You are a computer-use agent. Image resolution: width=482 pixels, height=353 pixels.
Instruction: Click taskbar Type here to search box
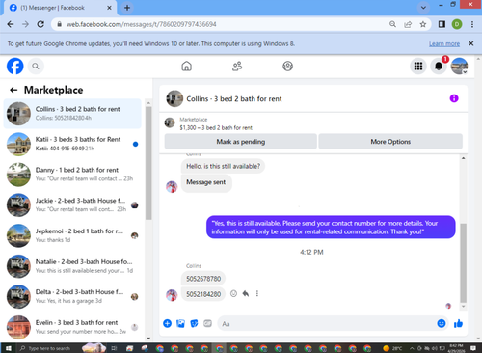(49, 348)
